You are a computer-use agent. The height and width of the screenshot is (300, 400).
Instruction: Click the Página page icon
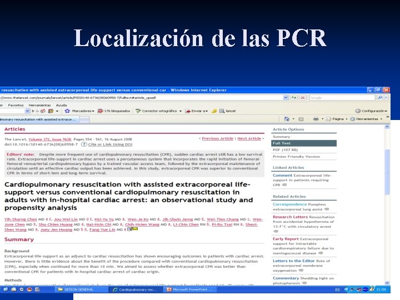pyautogui.click(x=328, y=119)
